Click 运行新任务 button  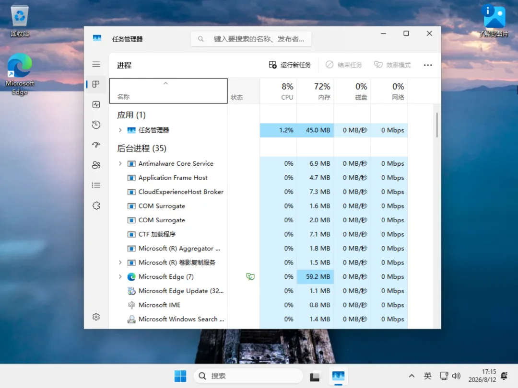pyautogui.click(x=290, y=65)
